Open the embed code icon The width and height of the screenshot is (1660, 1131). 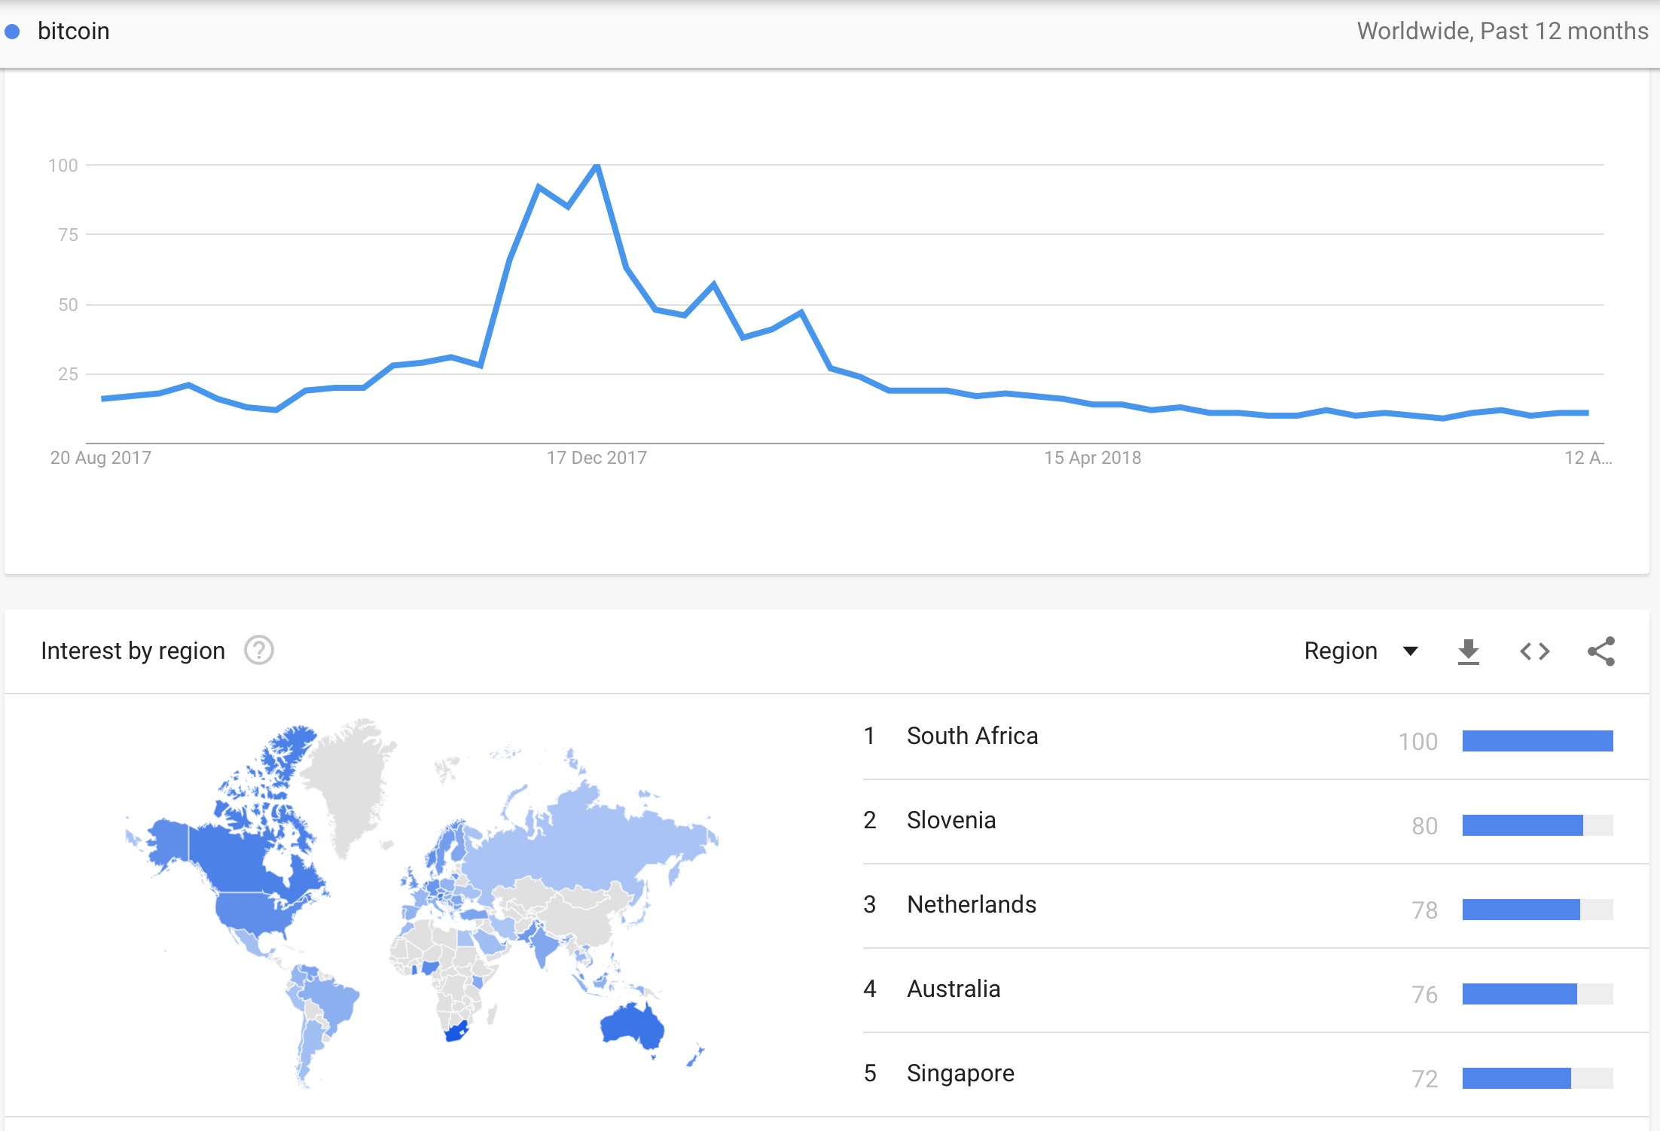[1534, 651]
